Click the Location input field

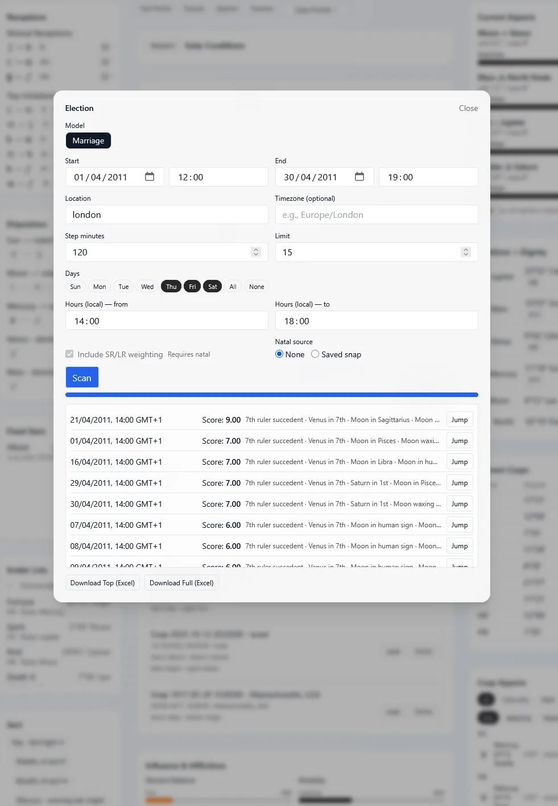pyautogui.click(x=167, y=214)
